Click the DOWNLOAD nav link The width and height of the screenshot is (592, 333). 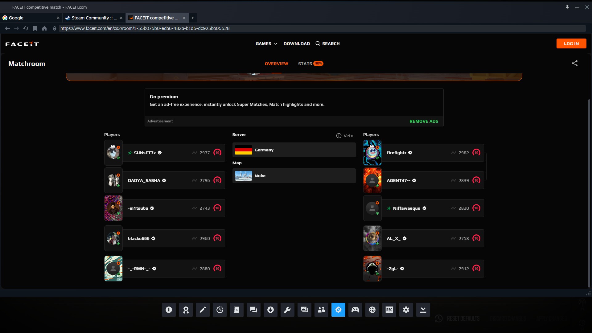point(297,43)
